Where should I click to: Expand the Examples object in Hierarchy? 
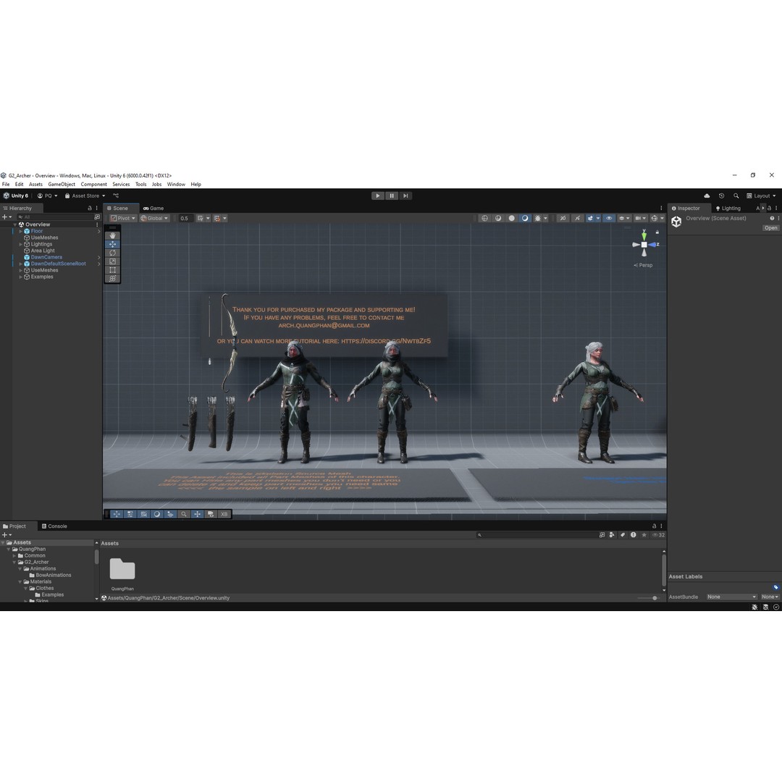coord(20,277)
